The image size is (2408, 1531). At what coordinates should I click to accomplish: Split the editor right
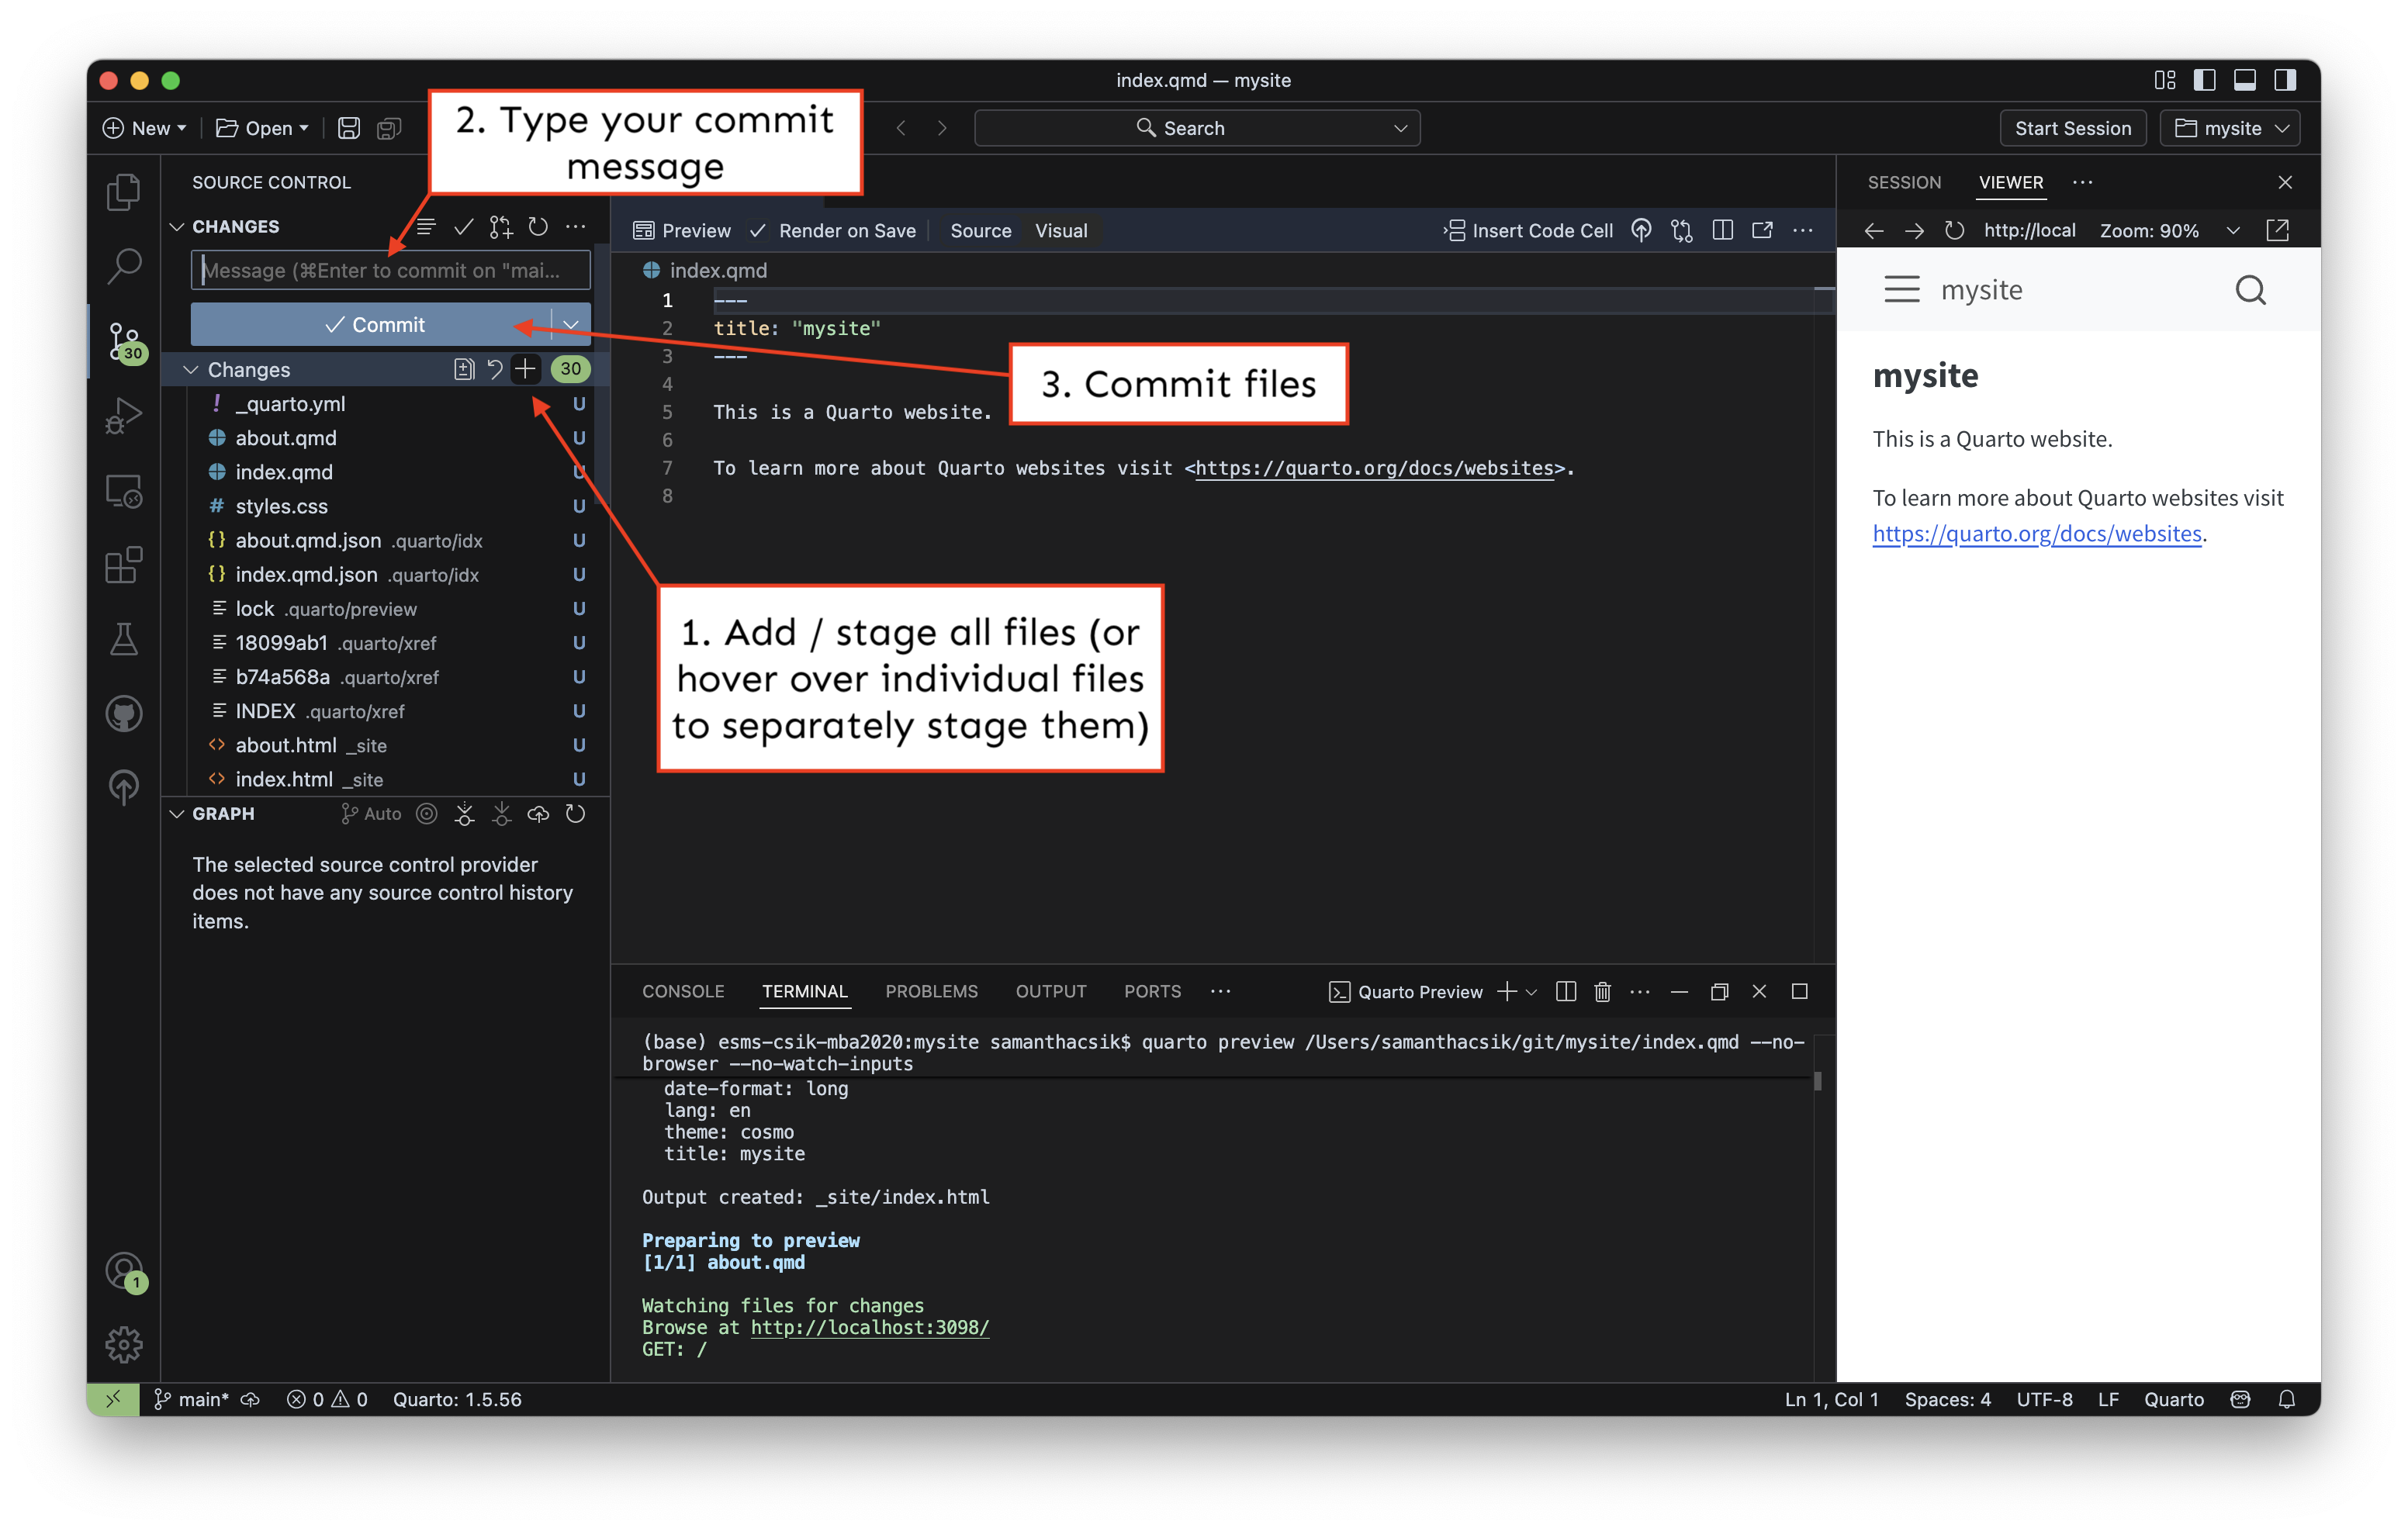(1722, 230)
